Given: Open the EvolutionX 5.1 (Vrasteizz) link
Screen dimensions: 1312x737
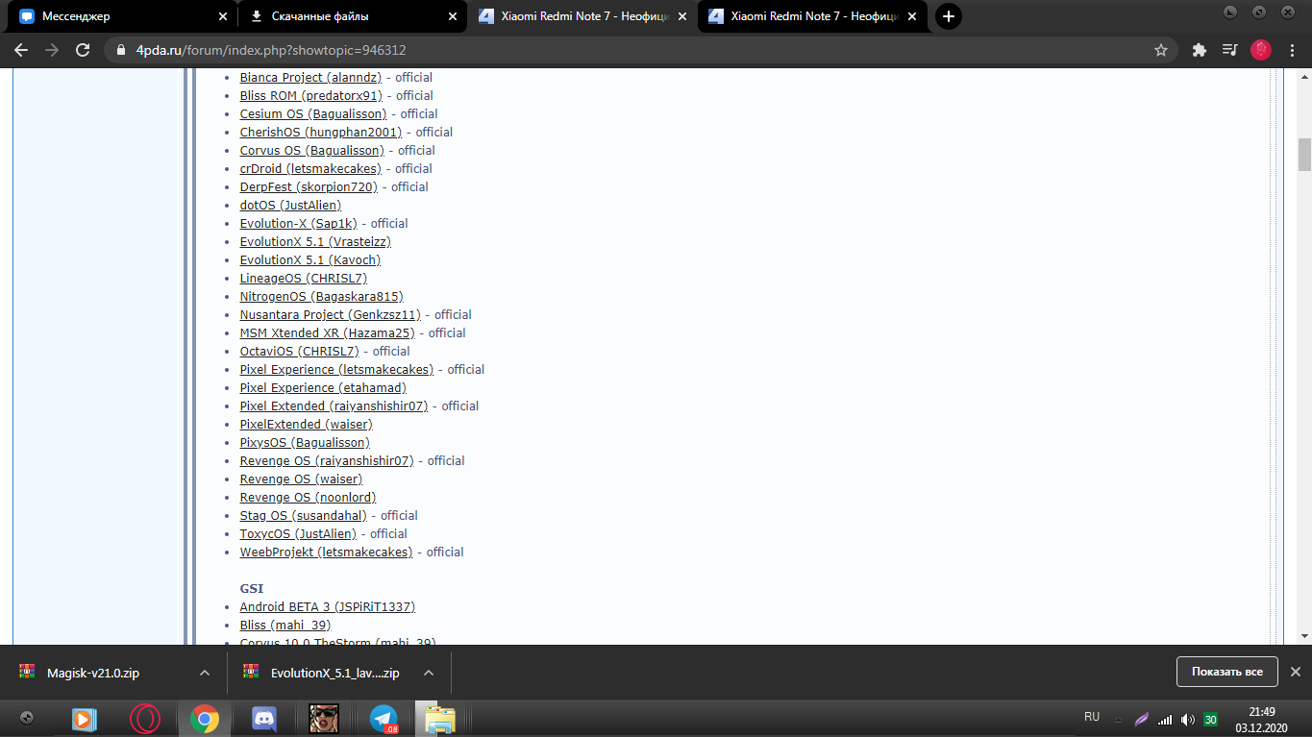Looking at the screenshot, I should click(x=315, y=242).
